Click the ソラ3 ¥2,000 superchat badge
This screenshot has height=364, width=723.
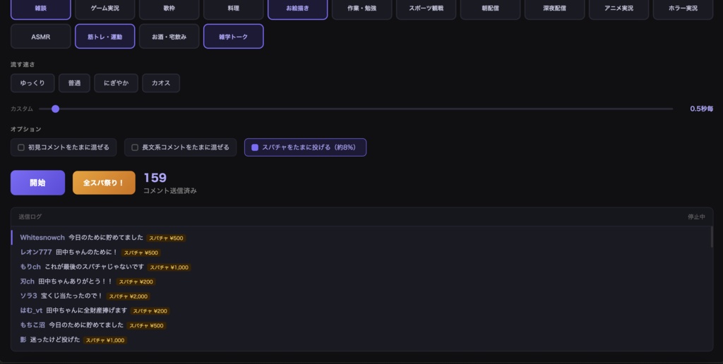(x=128, y=296)
